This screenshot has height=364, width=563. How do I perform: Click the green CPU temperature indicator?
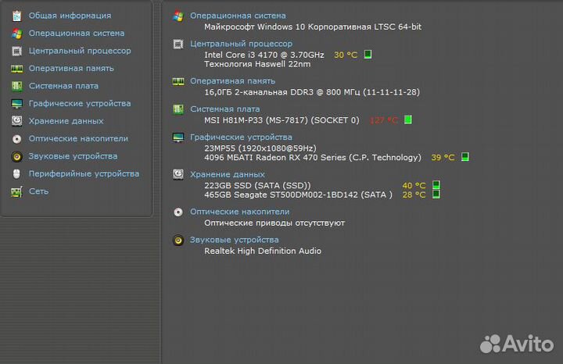pos(368,54)
